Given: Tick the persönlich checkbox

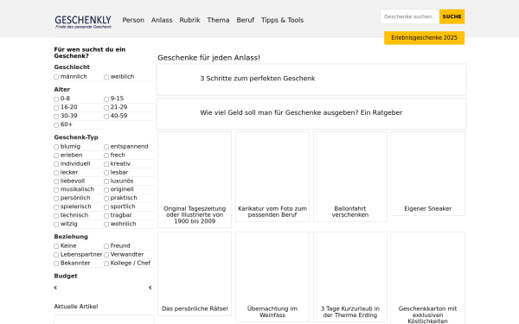Looking at the screenshot, I should [56, 199].
